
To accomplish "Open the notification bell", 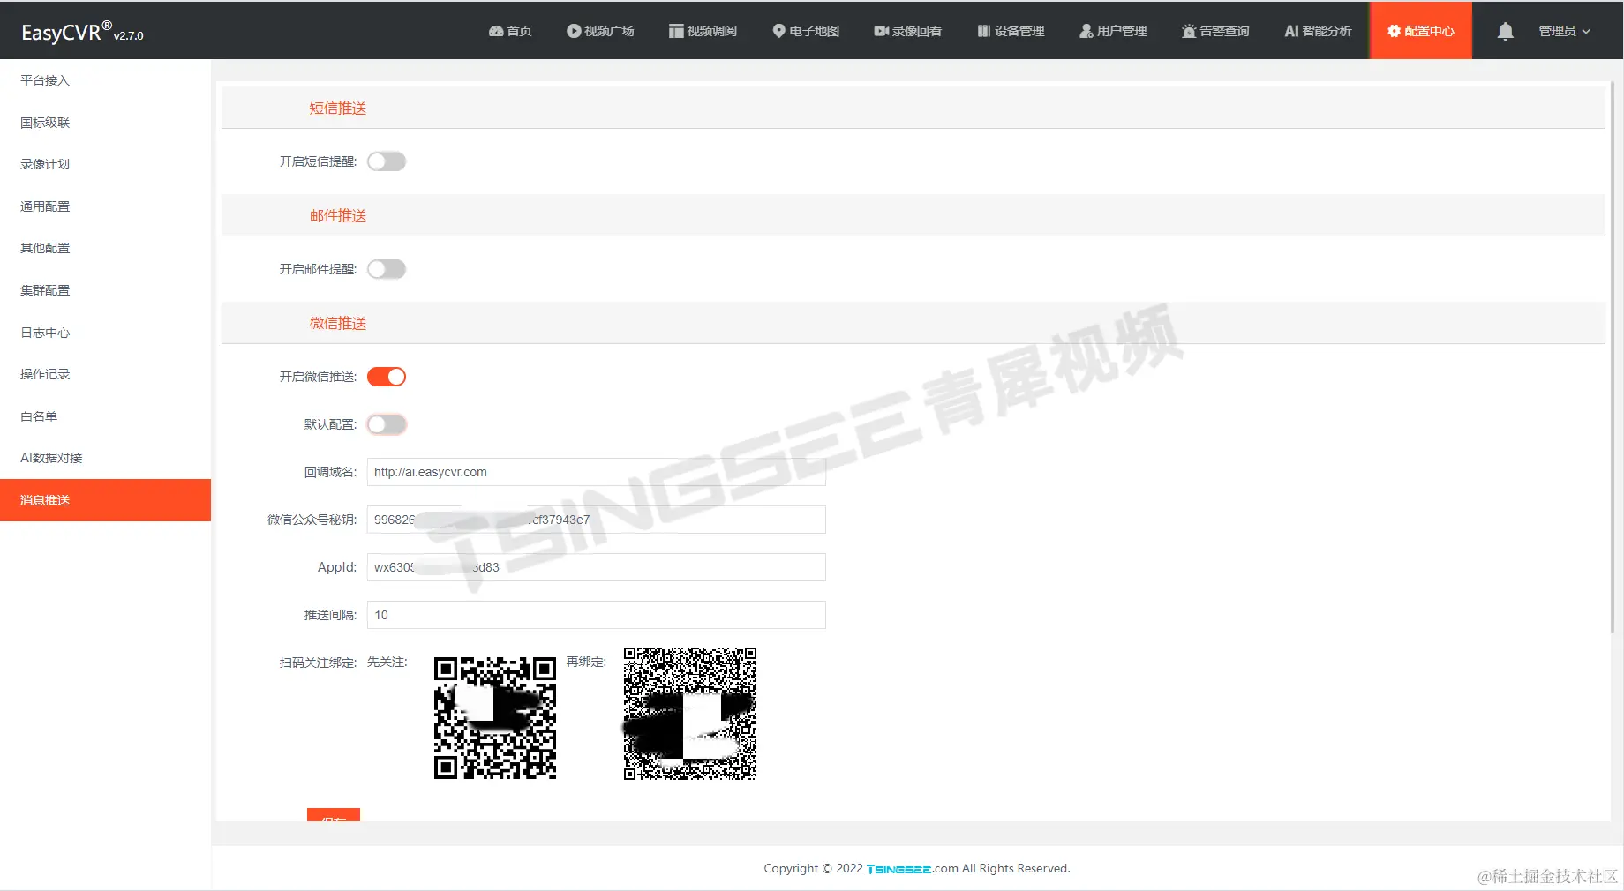I will click(x=1506, y=31).
